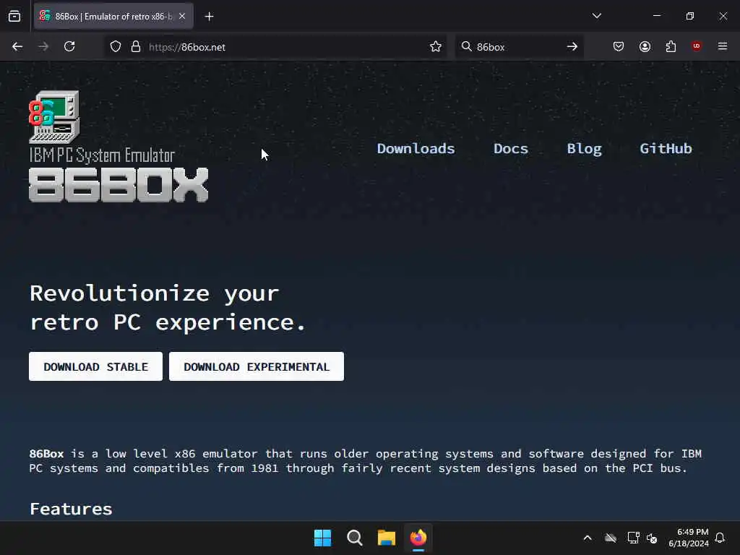Click the Revolutionize your retro PC headline

click(168, 308)
